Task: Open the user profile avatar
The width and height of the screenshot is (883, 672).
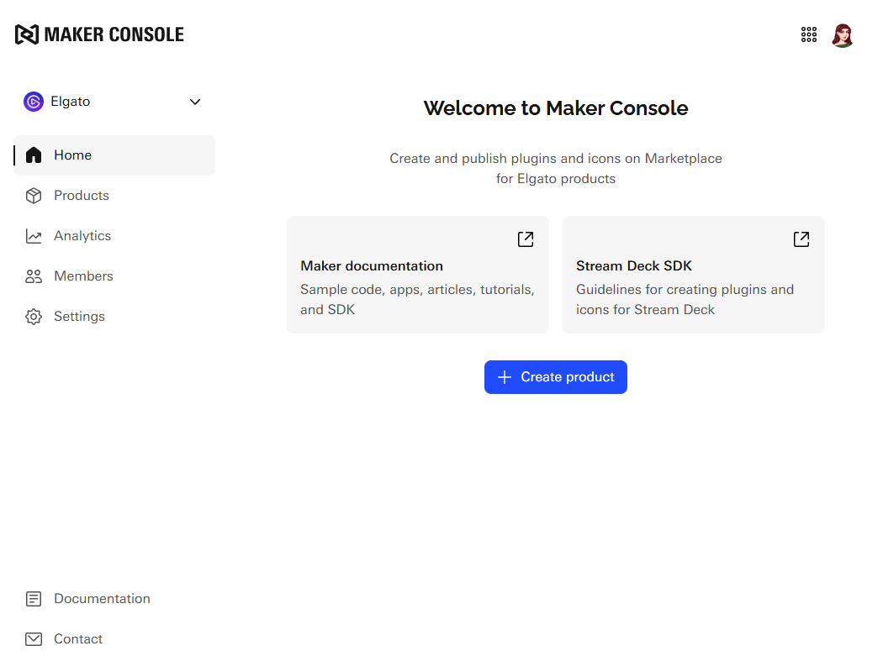Action: tap(843, 35)
